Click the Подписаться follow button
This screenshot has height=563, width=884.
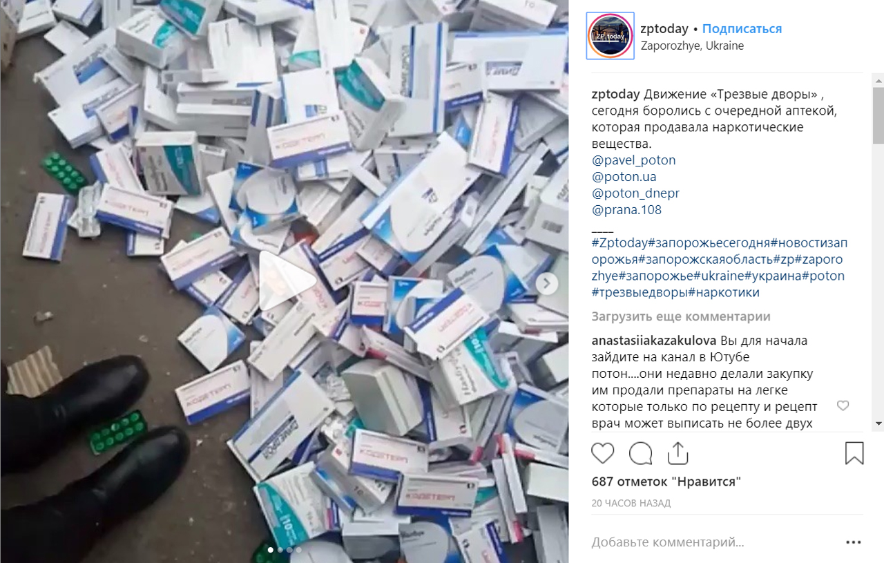pyautogui.click(x=742, y=28)
